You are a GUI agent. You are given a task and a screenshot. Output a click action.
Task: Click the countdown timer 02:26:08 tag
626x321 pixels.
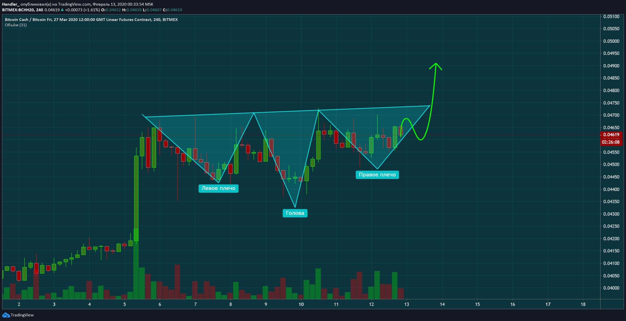point(611,142)
